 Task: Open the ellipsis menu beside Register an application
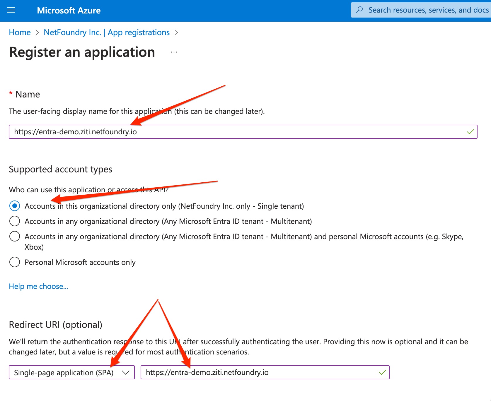174,52
